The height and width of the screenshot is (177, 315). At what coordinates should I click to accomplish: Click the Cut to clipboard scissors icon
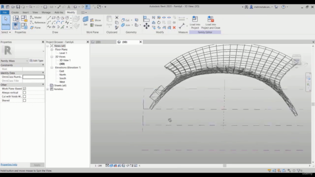117,18
